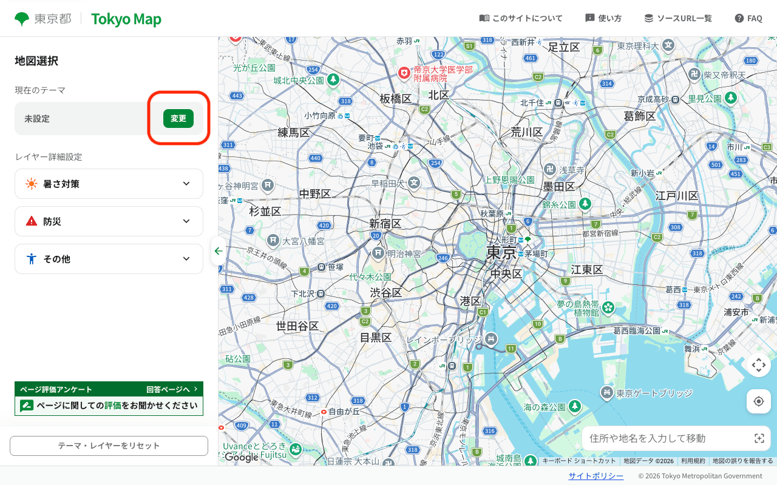Click the 杉並区 label on the map
This screenshot has width=777, height=485.
(265, 211)
